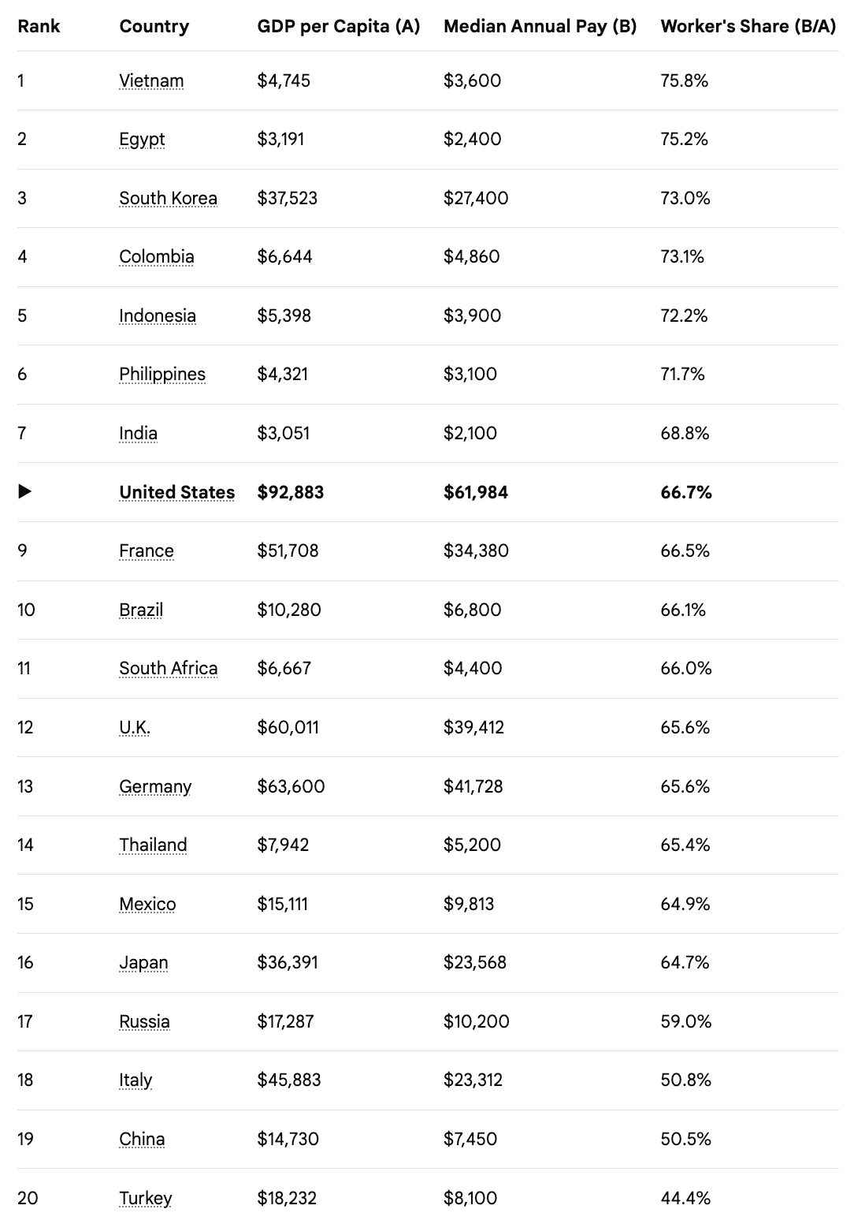Follow the South Korea link

(x=168, y=198)
